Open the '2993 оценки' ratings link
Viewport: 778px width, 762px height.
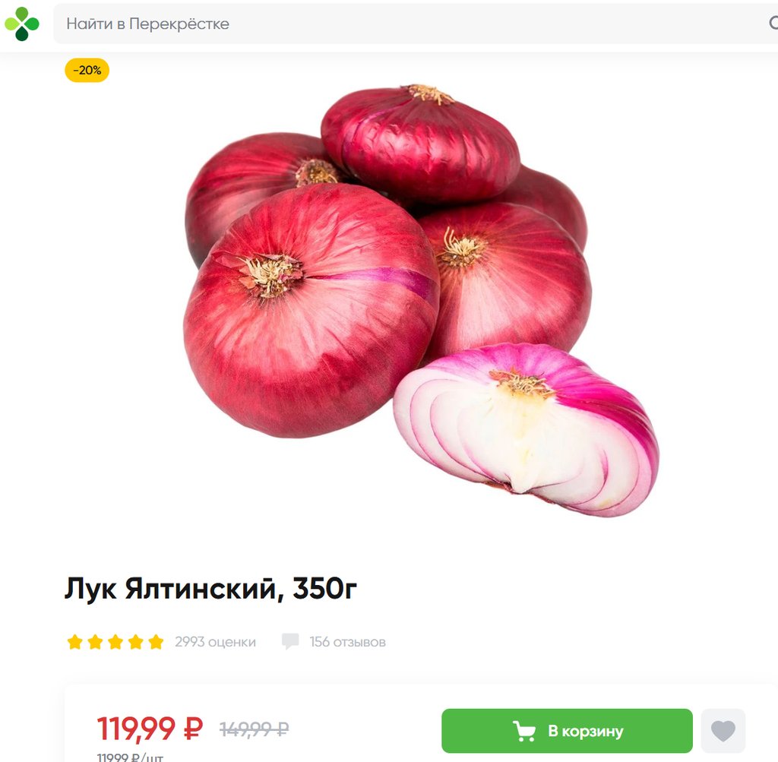tap(215, 642)
